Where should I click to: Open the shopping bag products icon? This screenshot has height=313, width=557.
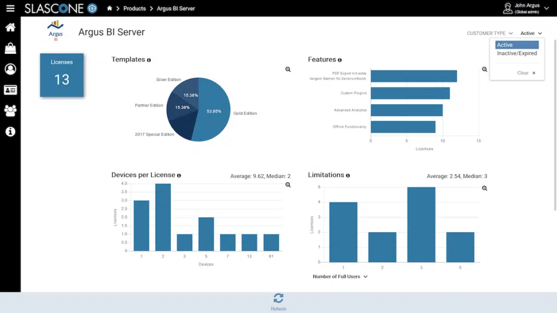10,48
